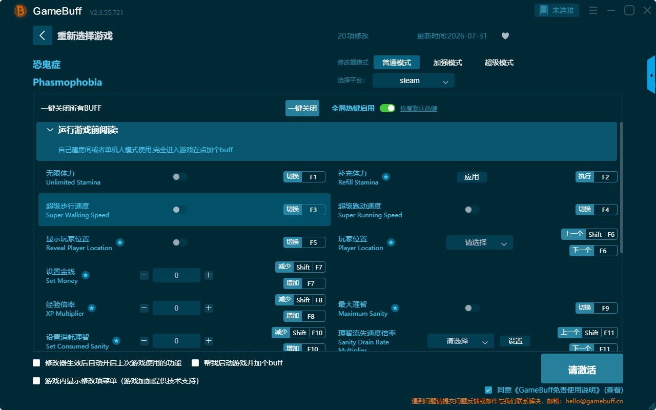Go back using the arrow button

coord(43,35)
